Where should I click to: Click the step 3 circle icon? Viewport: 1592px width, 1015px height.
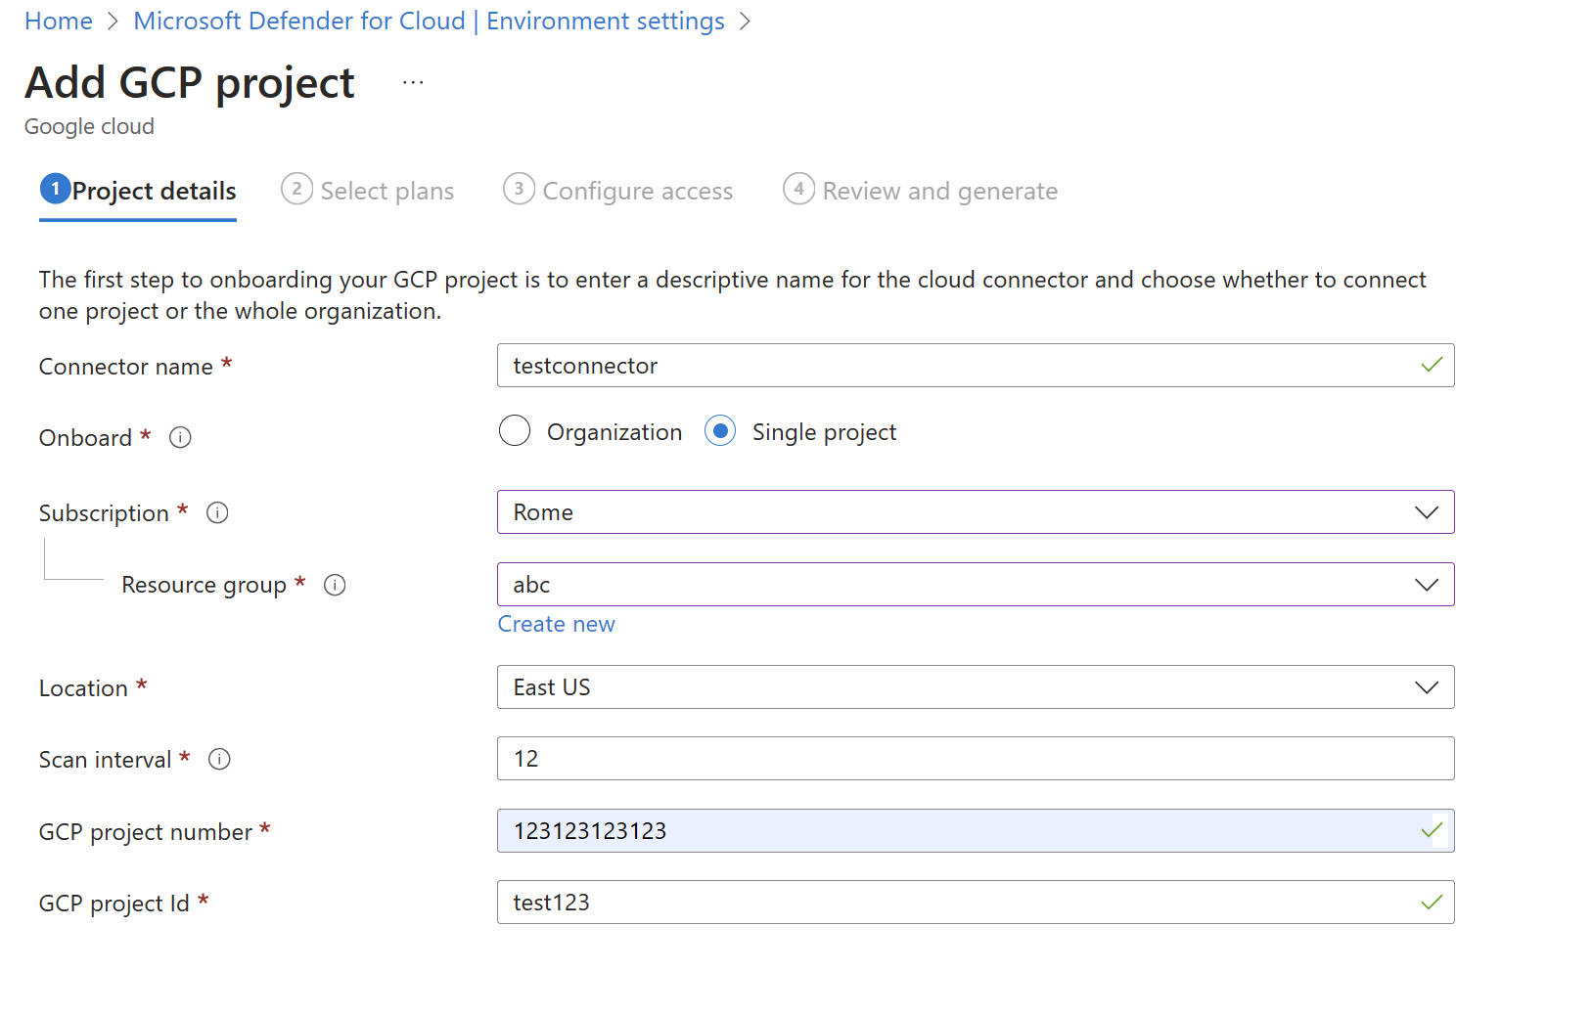point(519,189)
